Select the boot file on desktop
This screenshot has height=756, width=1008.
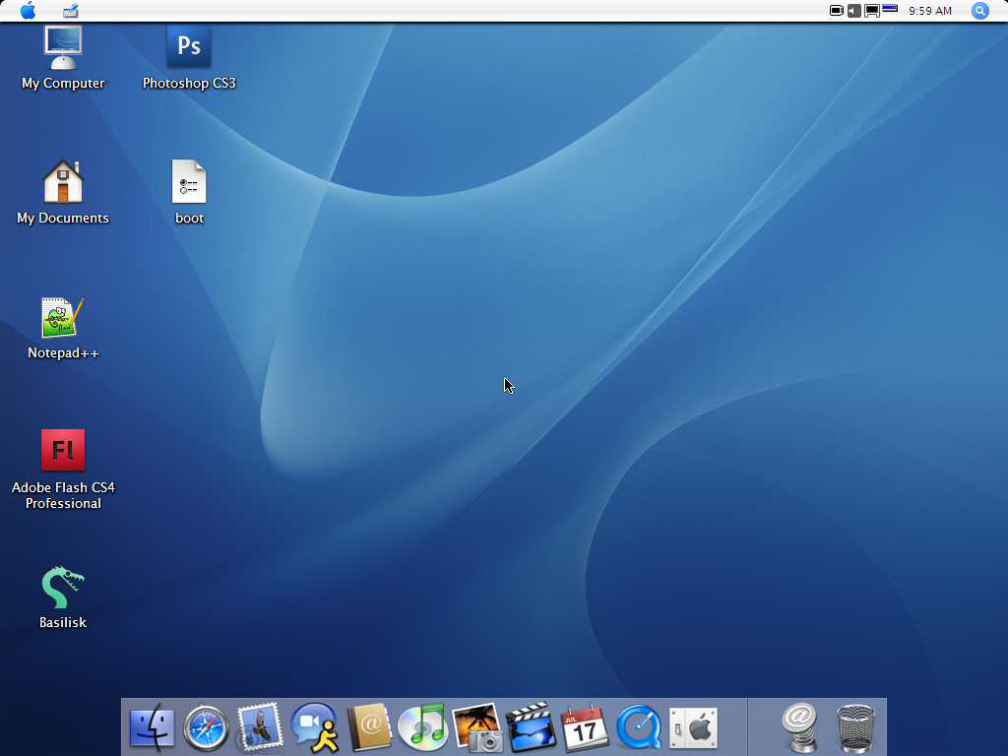[x=189, y=183]
